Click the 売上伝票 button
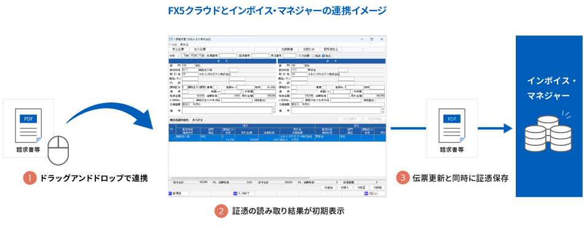Image resolution: width=584 pixels, height=227 pixels. (178, 49)
